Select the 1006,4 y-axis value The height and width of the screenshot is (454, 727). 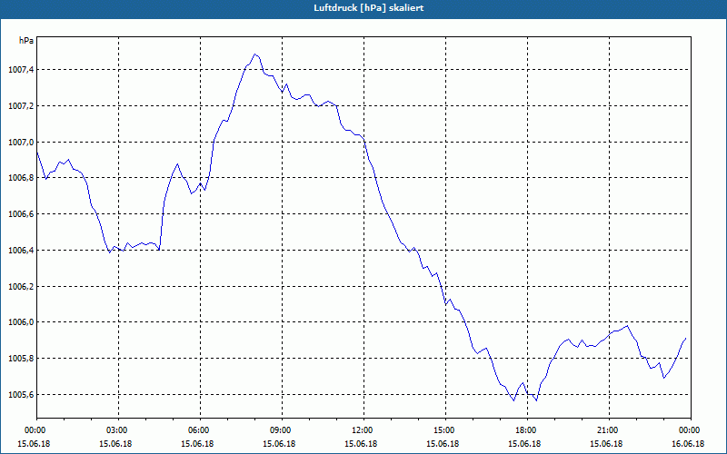pyautogui.click(x=21, y=251)
